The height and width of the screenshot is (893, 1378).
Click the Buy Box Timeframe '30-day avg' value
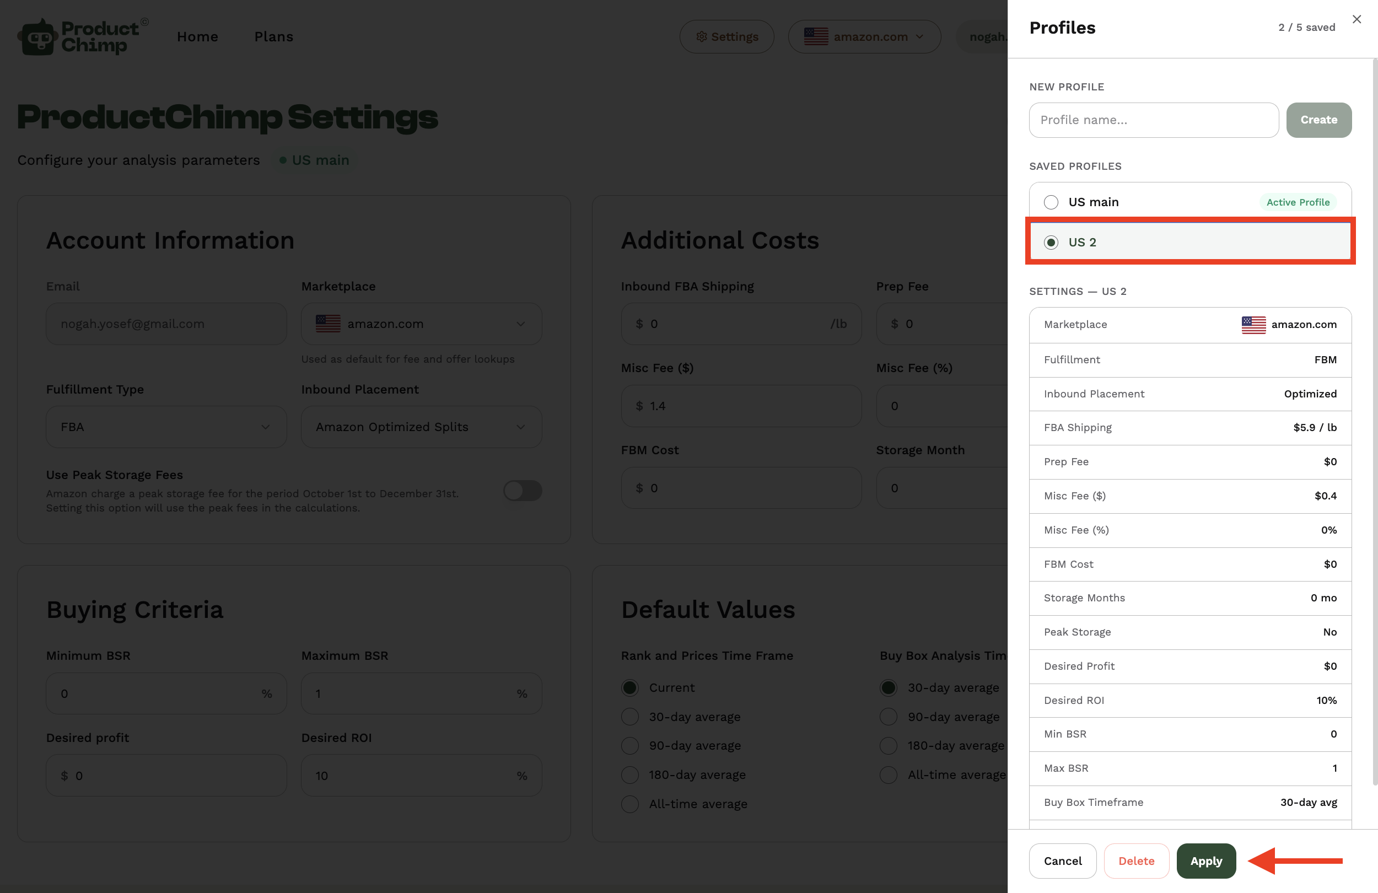1309,802
